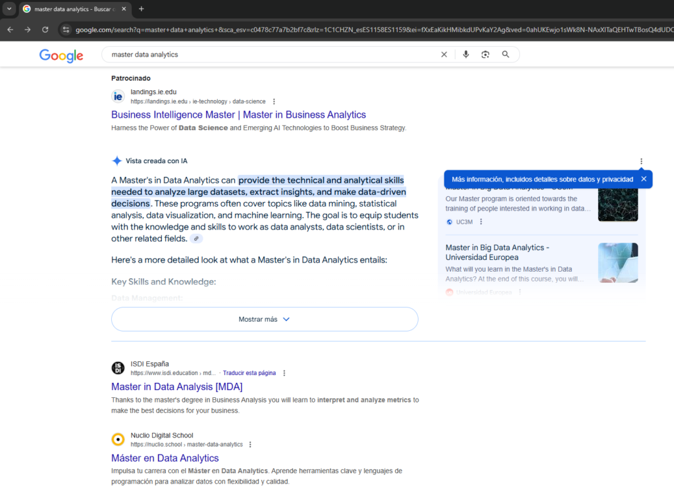Click the UC3M source favicon
Screen dimensions: 674x496
(x=450, y=222)
